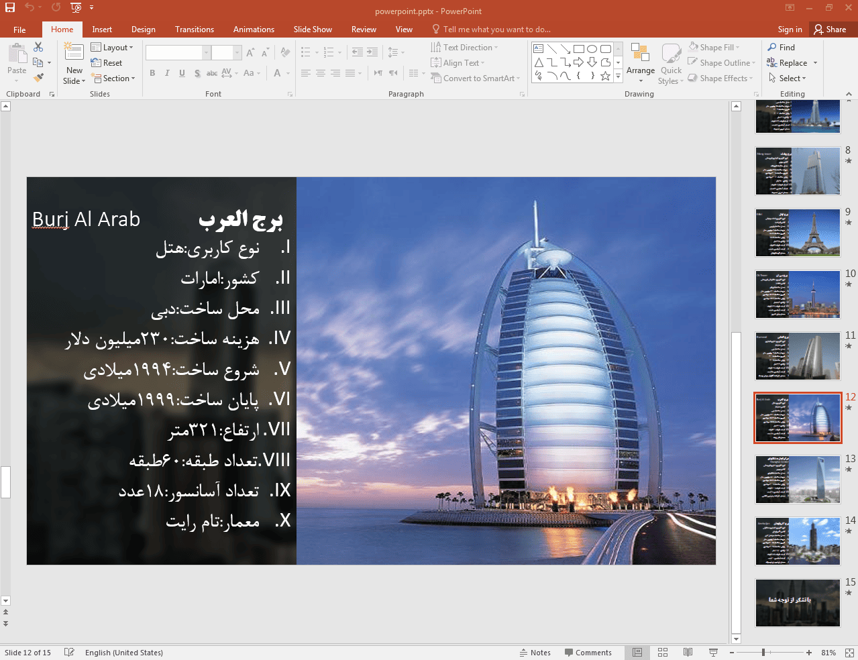This screenshot has width=858, height=660.
Task: Apply character spacing option
Action: click(x=228, y=73)
